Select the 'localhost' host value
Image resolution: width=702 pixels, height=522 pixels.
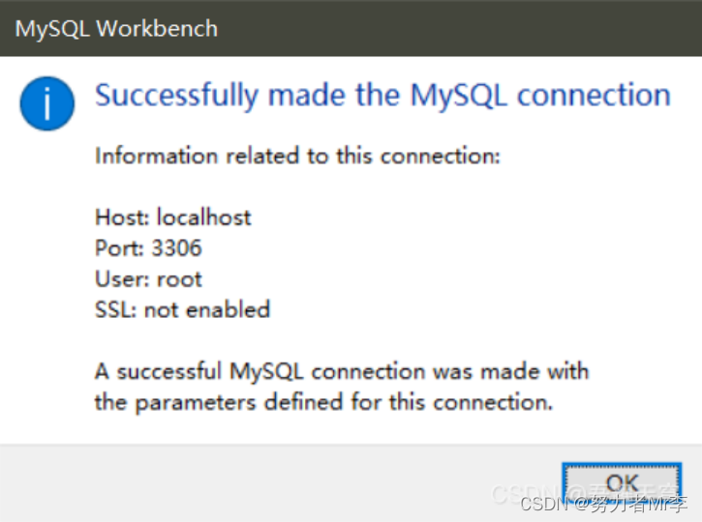click(203, 217)
